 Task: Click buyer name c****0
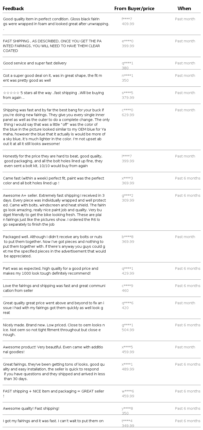click(127, 110)
